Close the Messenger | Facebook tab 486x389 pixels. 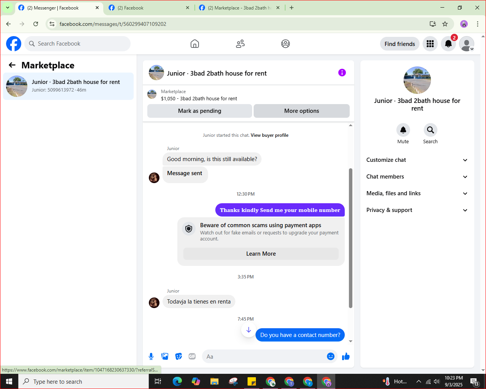coord(97,8)
